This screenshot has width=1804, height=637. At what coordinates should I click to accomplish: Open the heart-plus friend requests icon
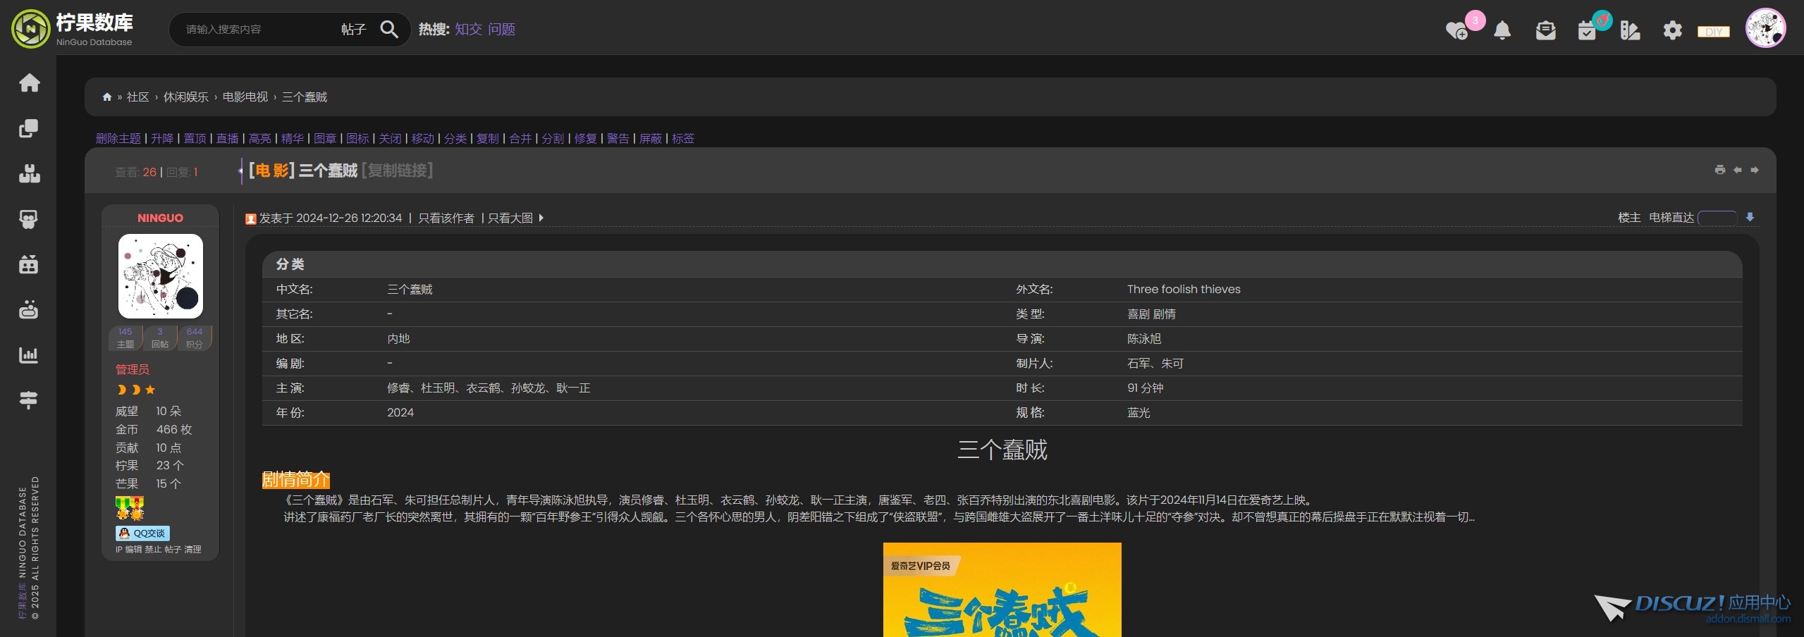click(x=1456, y=30)
